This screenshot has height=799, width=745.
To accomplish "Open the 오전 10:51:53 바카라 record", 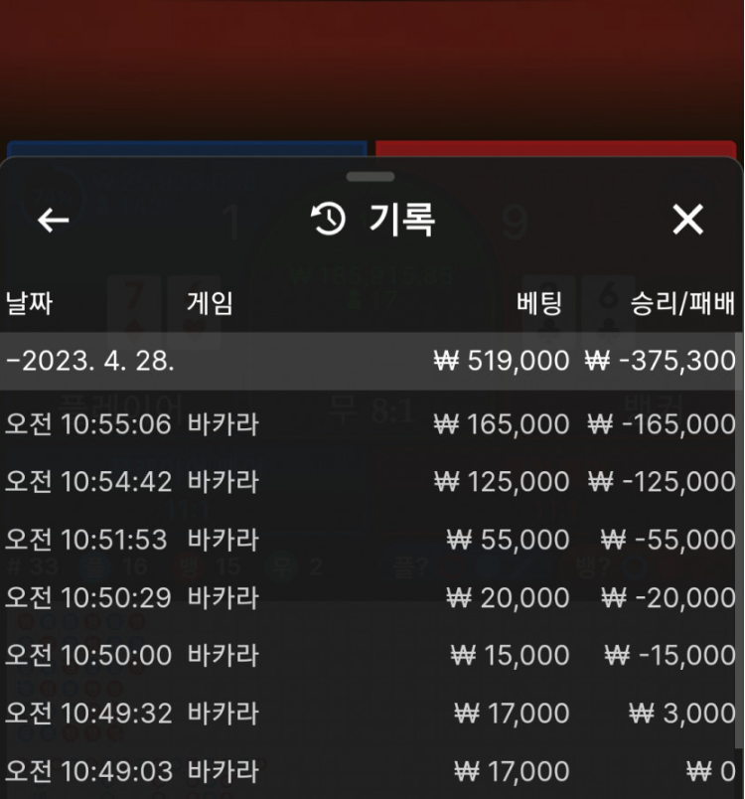I will [x=371, y=540].
